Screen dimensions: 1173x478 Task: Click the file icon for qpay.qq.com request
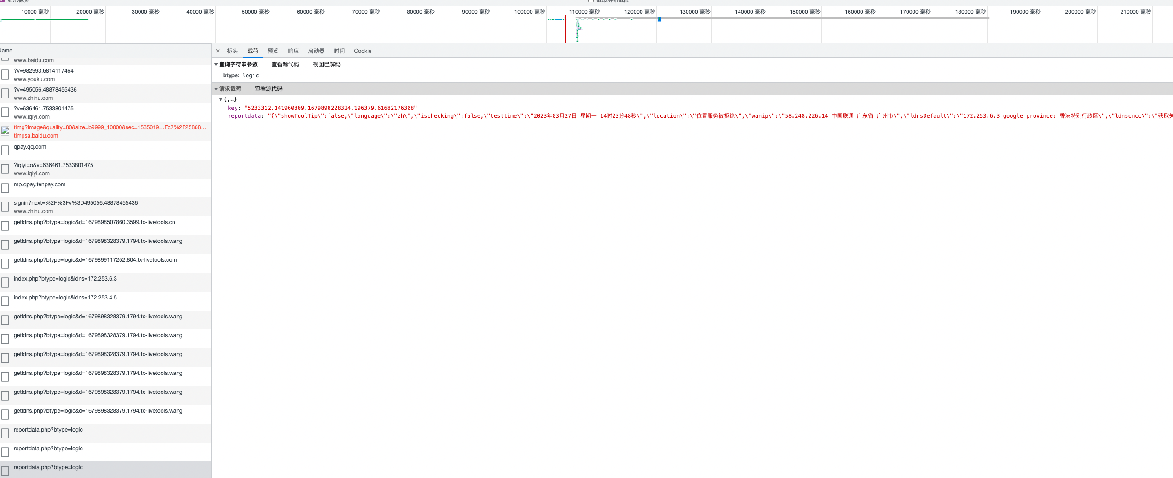5,150
